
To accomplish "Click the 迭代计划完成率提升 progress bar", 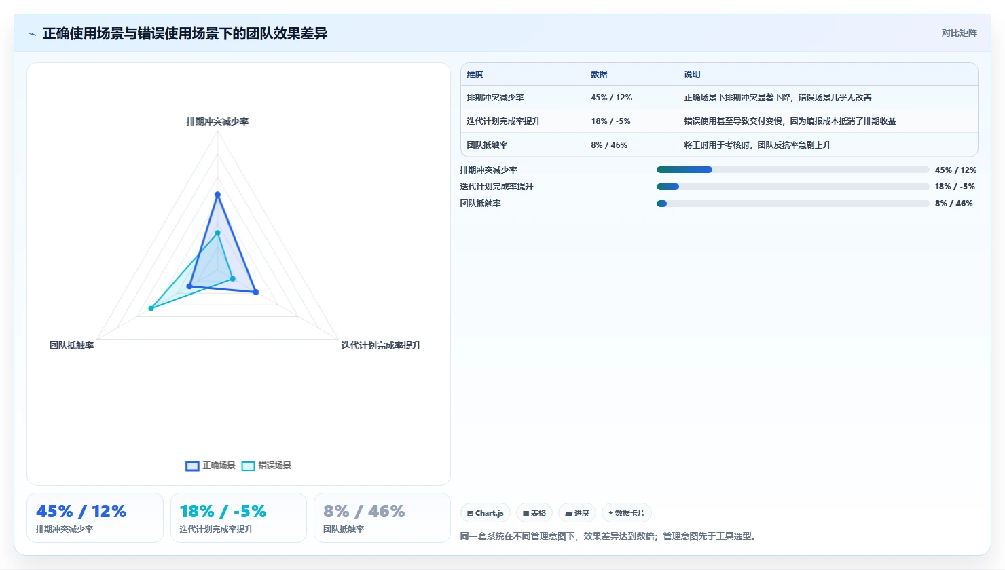I will click(x=792, y=187).
